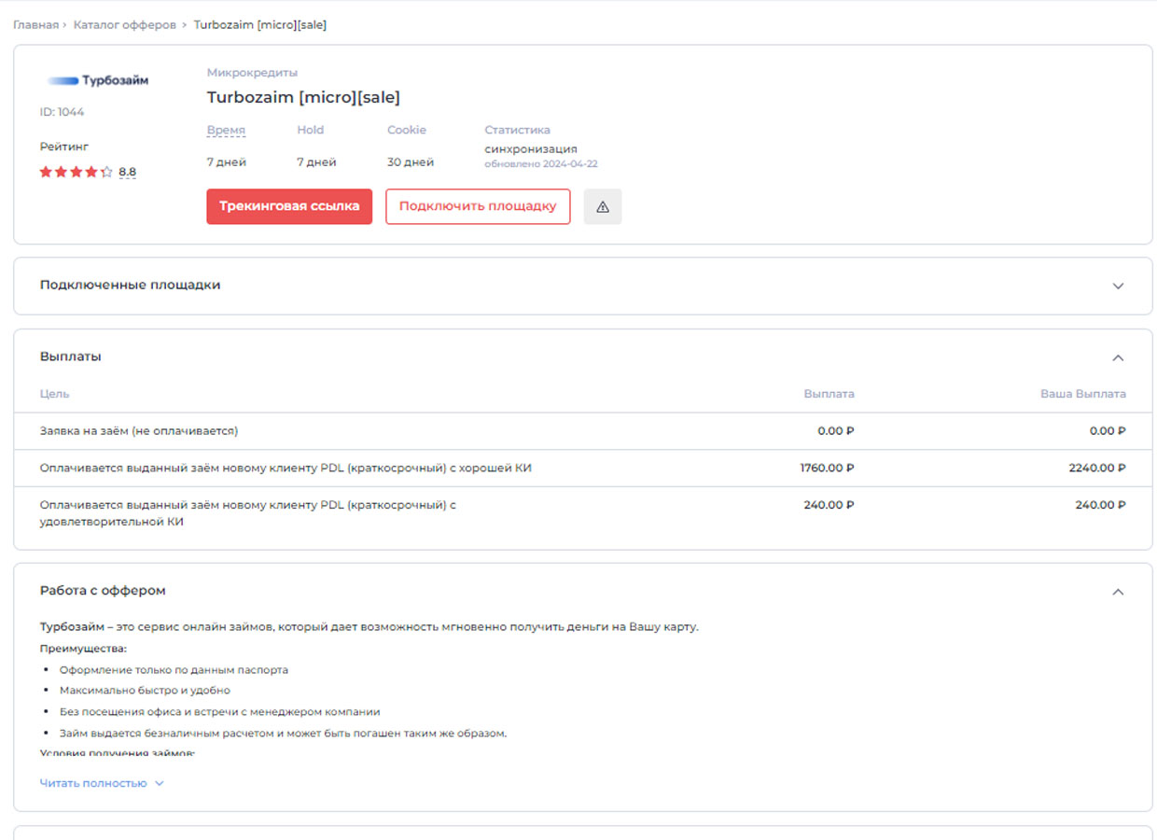Click the 8.8 rating value
1157x840 pixels.
click(127, 172)
